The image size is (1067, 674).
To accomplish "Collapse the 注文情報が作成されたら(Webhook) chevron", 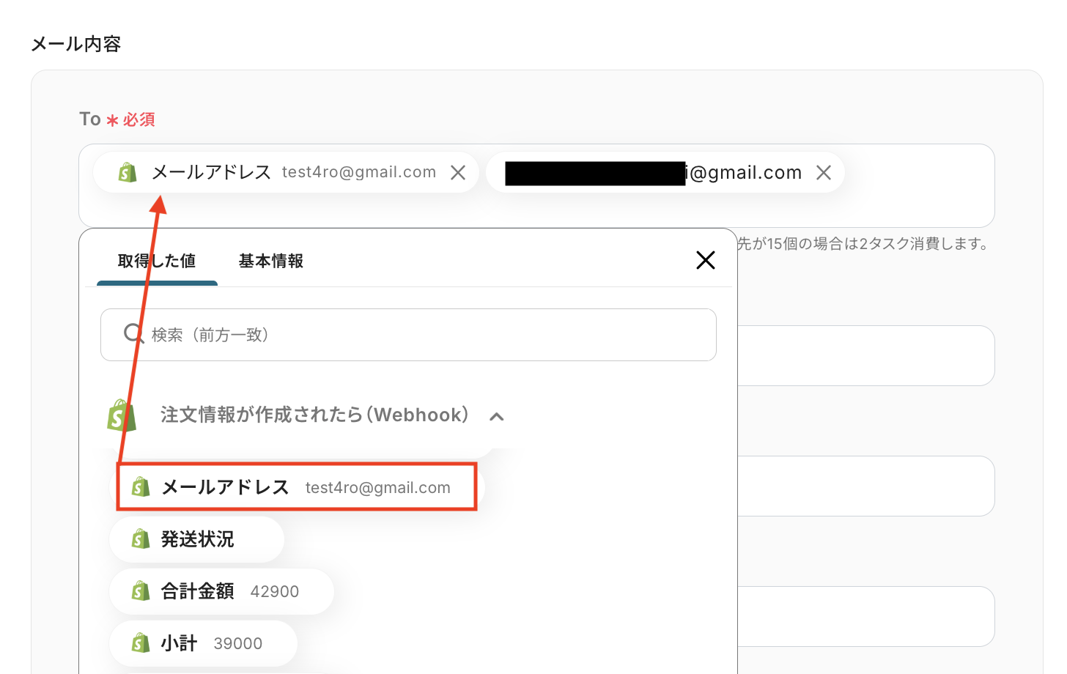I will tap(496, 416).
